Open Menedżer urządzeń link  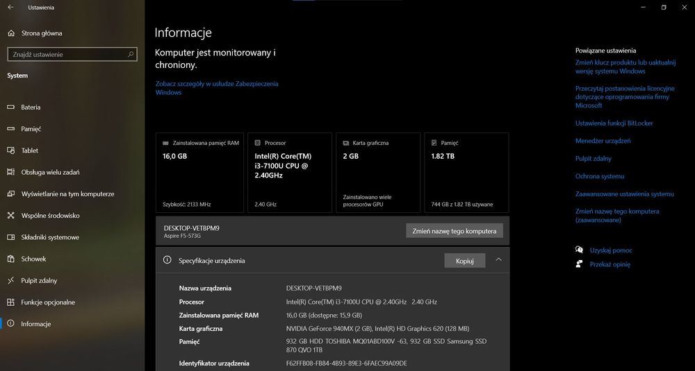tap(603, 141)
